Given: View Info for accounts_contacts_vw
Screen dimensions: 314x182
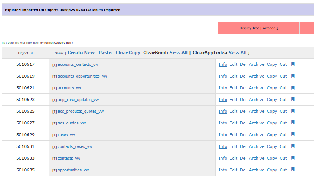Looking at the screenshot, I should (222, 64).
